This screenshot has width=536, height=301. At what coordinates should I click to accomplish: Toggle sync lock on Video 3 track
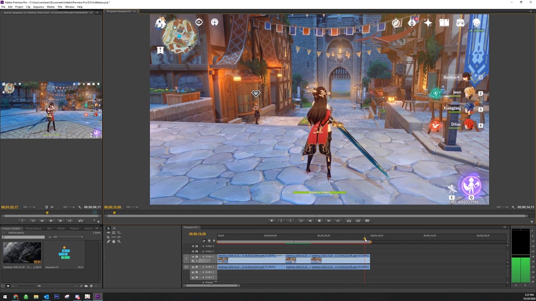tap(196, 246)
